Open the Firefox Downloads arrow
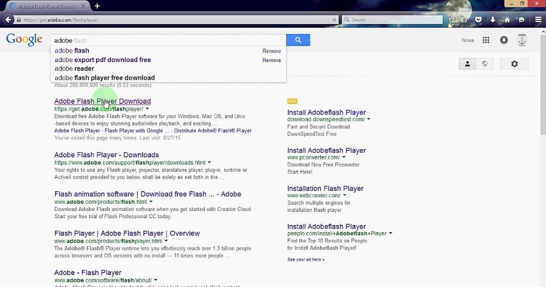 pyautogui.click(x=493, y=20)
